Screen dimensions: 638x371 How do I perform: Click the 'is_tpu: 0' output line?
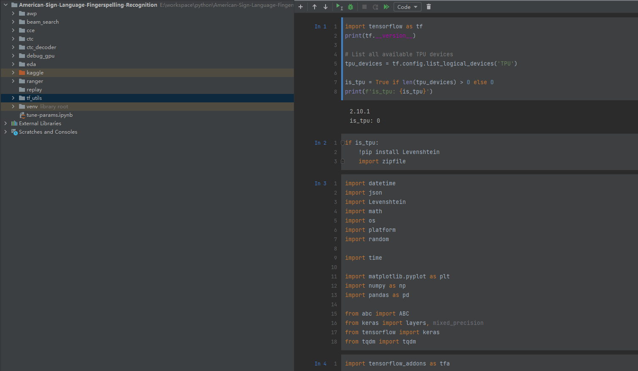tap(364, 121)
